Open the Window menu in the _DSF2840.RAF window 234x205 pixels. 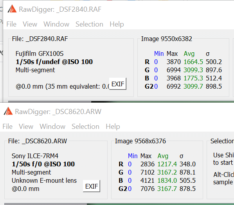tap(56, 24)
